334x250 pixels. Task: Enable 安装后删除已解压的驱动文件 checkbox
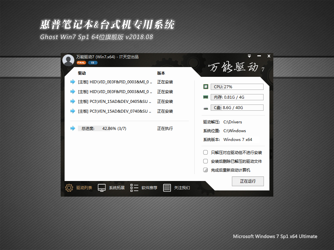click(x=205, y=161)
